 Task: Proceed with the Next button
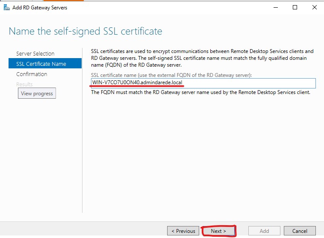(x=218, y=231)
